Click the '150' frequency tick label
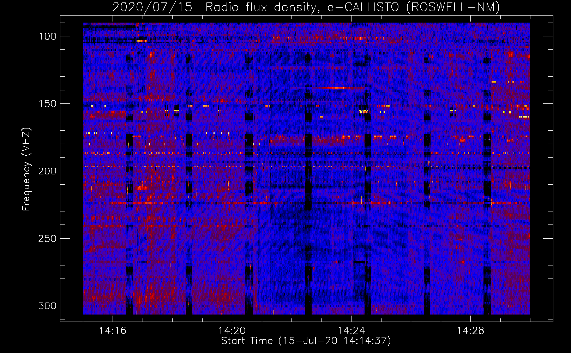 coord(47,104)
